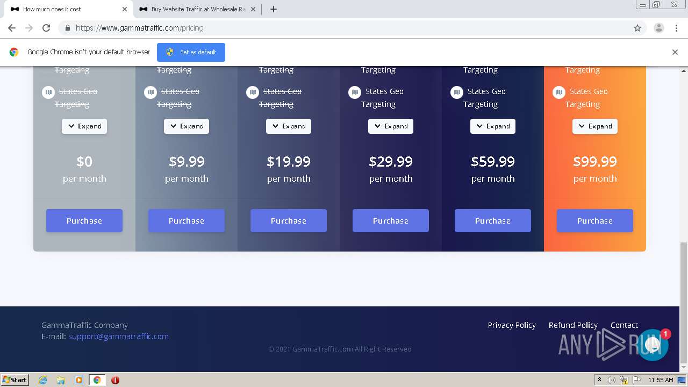View site info via the padlock icon
The height and width of the screenshot is (387, 688).
pos(67,28)
